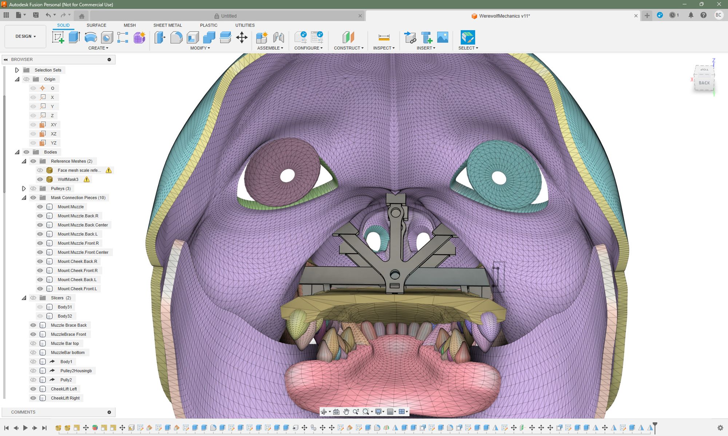
Task: Select the Joint tool
Action: 278,38
